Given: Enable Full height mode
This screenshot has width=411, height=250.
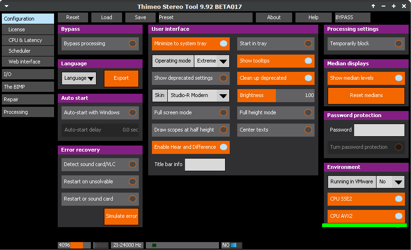Looking at the screenshot, I should (276, 112).
